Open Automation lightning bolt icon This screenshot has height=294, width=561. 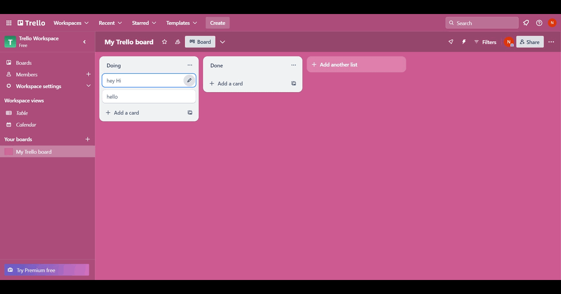pyautogui.click(x=464, y=42)
